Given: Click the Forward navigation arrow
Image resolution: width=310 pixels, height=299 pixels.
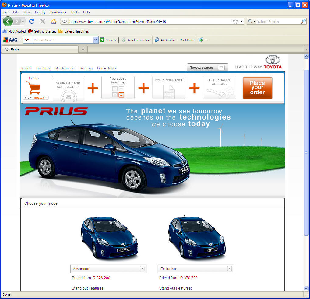Looking at the screenshot, I should (17, 21).
